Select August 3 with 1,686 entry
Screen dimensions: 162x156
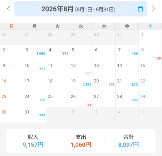click(34, 53)
